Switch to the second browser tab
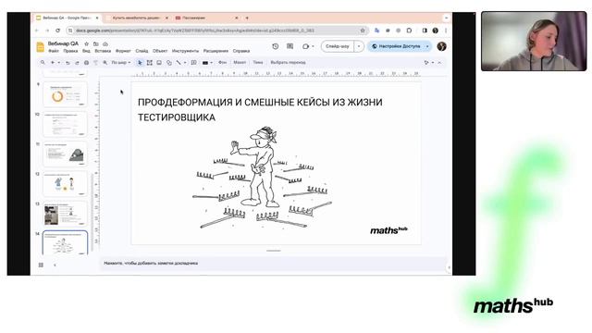This screenshot has width=592, height=333. click(x=137, y=18)
